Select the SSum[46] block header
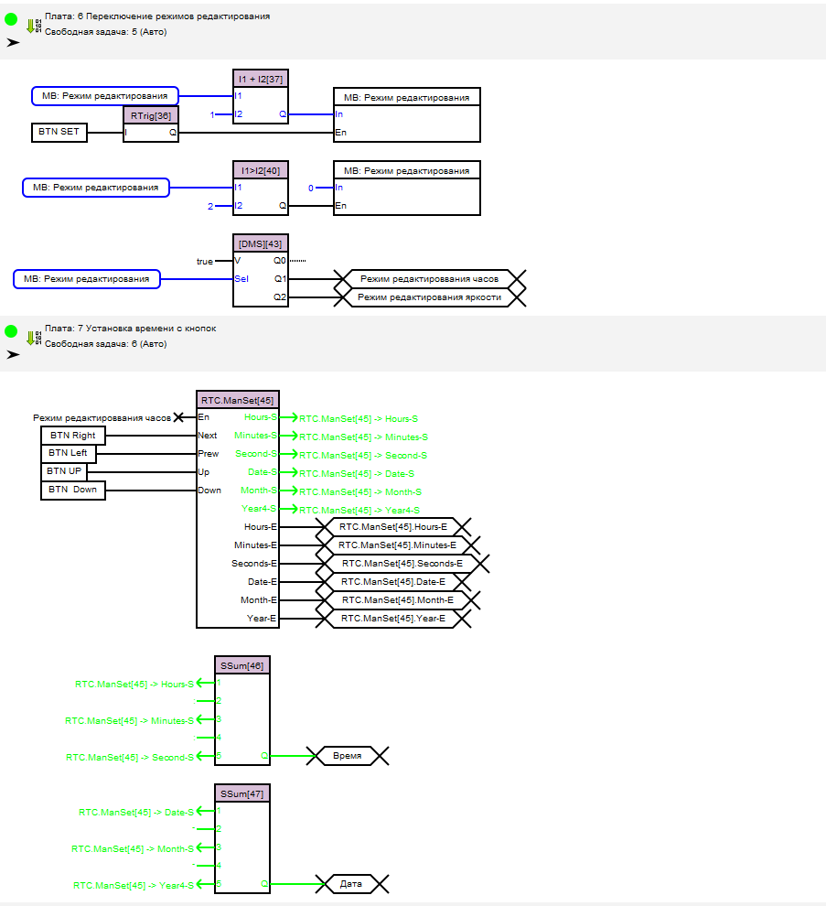Viewport: 826px width, 906px height. tap(242, 665)
